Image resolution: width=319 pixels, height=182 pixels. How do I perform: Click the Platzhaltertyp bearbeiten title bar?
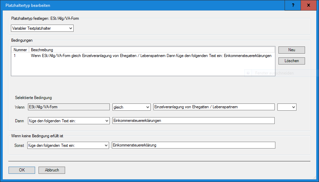pos(136,5)
